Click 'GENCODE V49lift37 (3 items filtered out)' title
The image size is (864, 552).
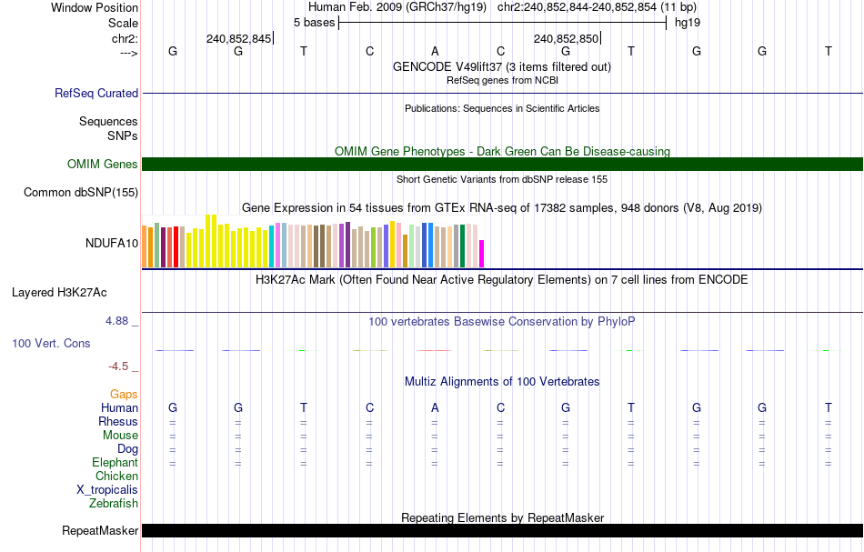(x=502, y=67)
